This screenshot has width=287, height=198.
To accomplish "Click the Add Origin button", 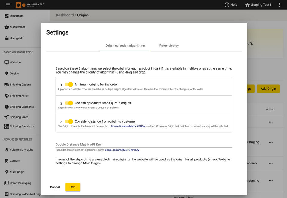I will pyautogui.click(x=268, y=89).
